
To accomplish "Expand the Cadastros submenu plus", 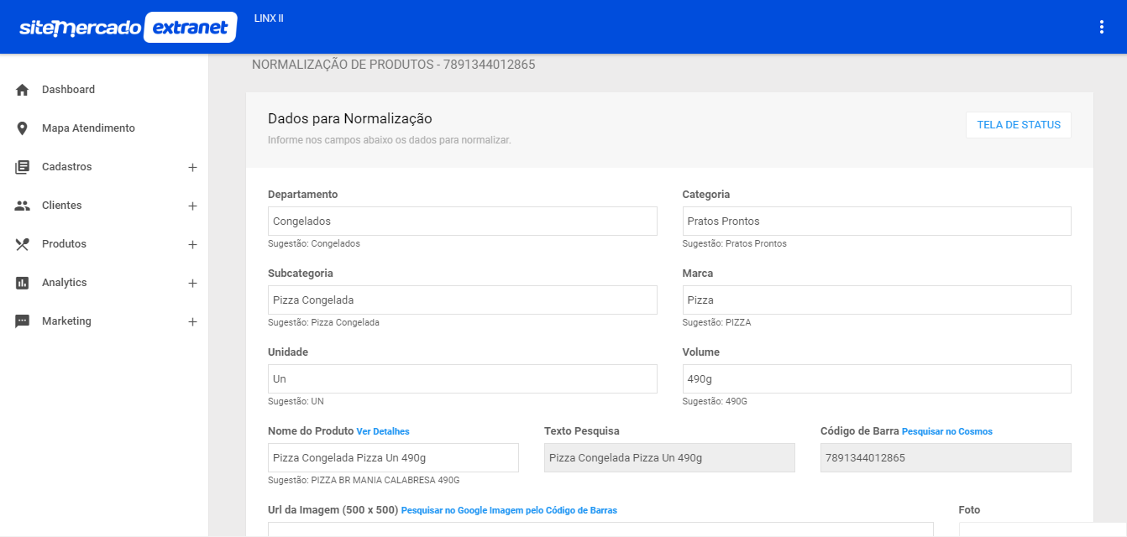I will pos(192,168).
